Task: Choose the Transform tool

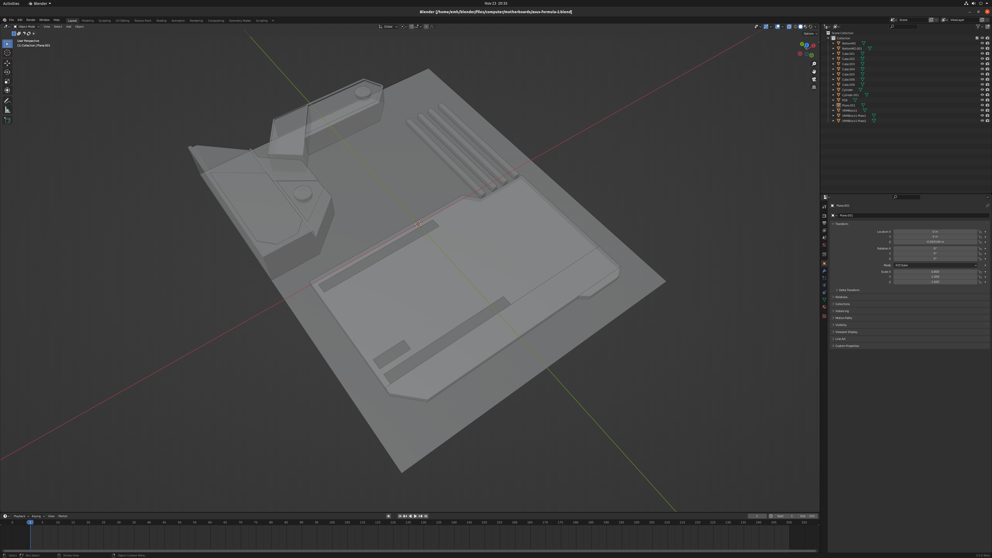Action: click(7, 90)
